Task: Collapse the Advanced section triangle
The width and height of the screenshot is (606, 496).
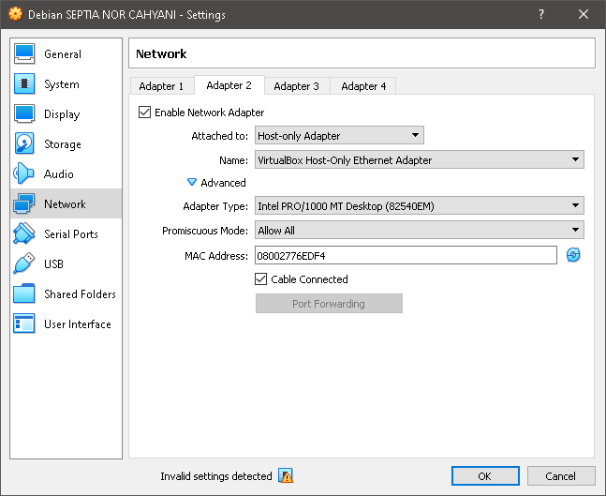Action: coord(192,182)
